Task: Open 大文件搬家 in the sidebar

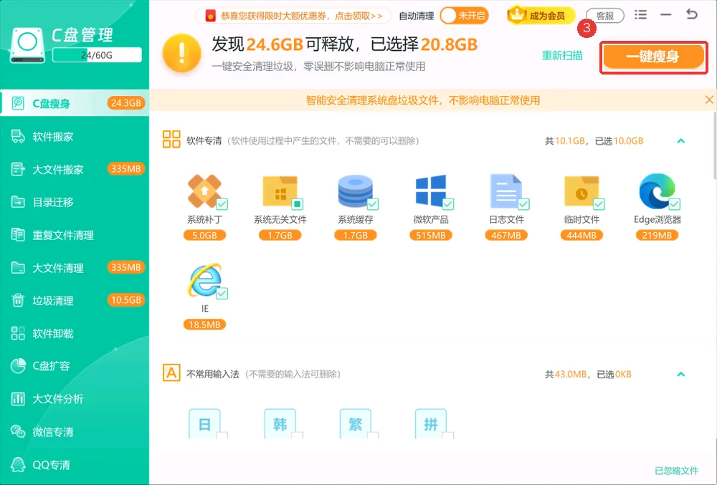Action: tap(75, 169)
